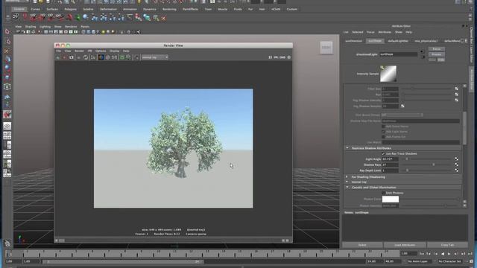Switch to single perspective view layout

pyautogui.click(x=7, y=126)
